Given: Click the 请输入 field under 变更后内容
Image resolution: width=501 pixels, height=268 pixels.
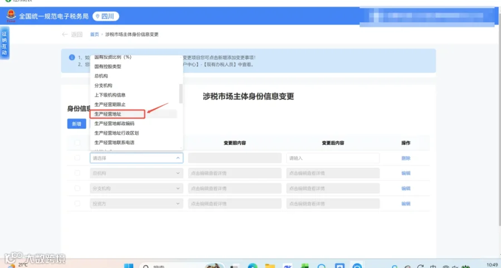Looking at the screenshot, I should tap(333, 158).
